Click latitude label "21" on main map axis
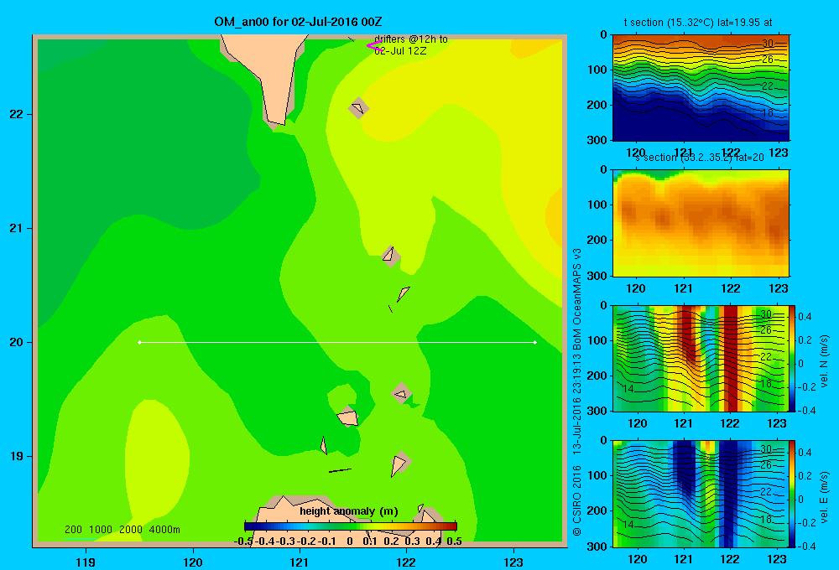This screenshot has width=839, height=570. tap(17, 228)
